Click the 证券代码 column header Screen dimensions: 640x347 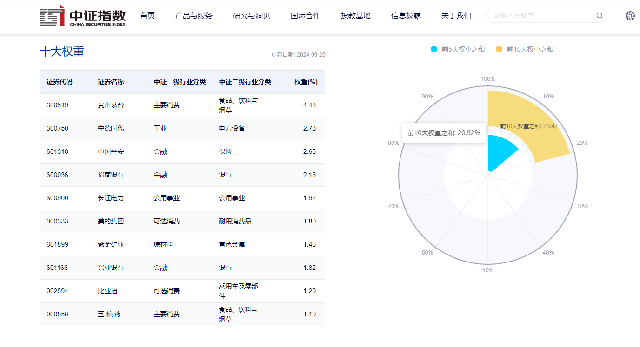[60, 82]
